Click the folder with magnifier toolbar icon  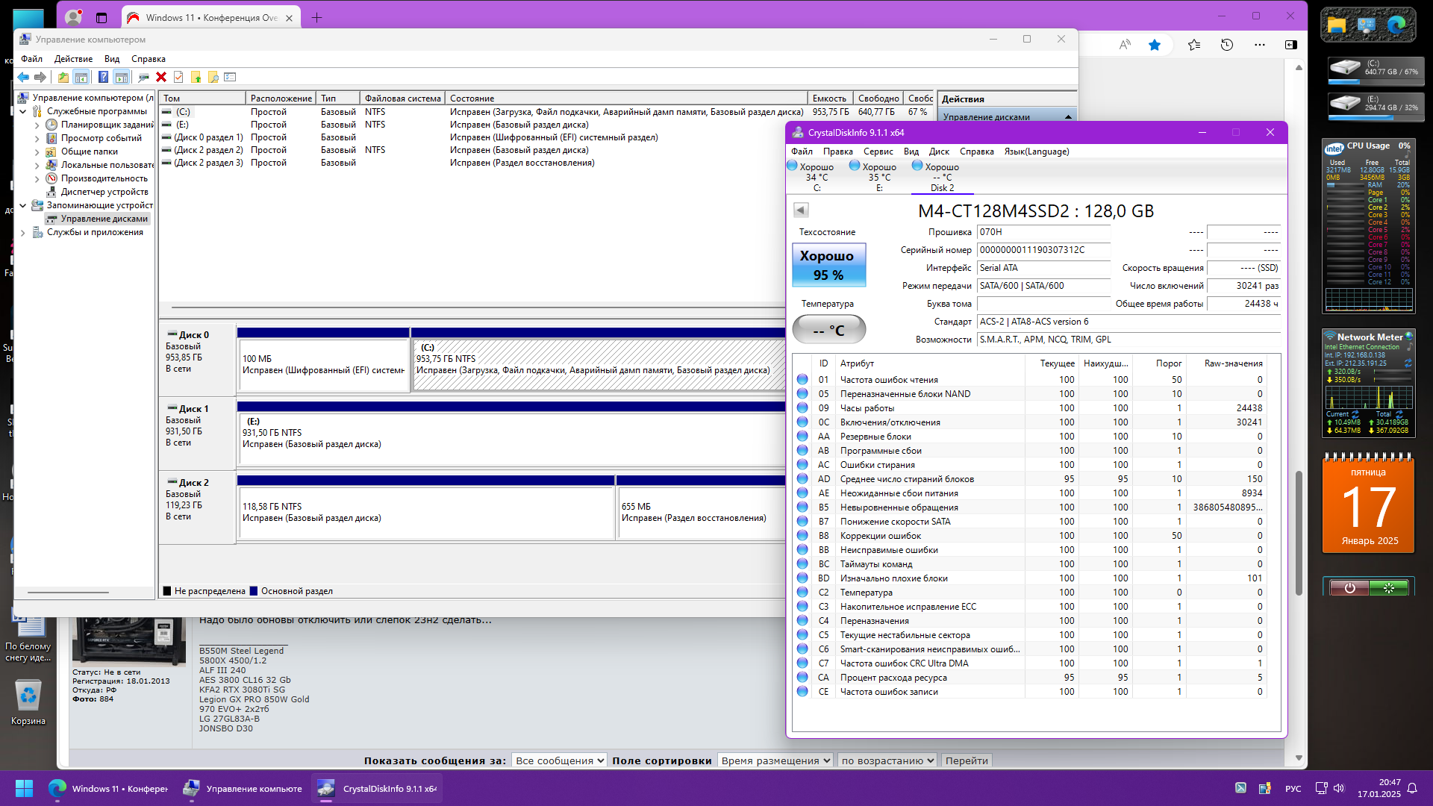tap(213, 77)
